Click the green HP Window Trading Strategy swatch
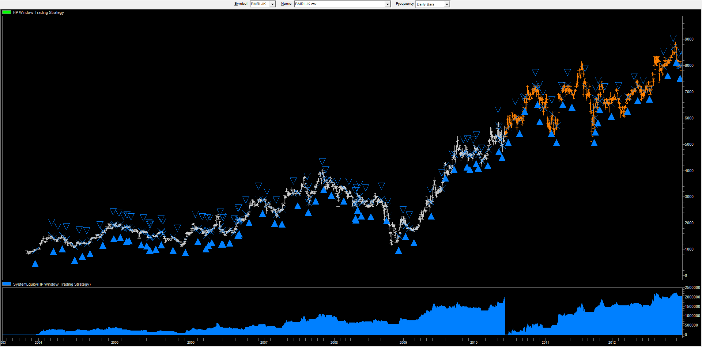 7,12
